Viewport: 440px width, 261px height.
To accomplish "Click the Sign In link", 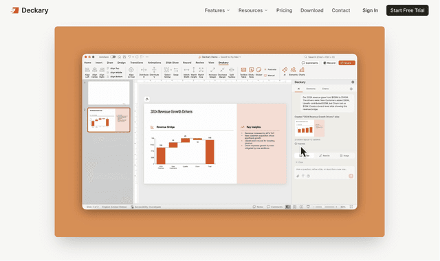I will pos(370,10).
